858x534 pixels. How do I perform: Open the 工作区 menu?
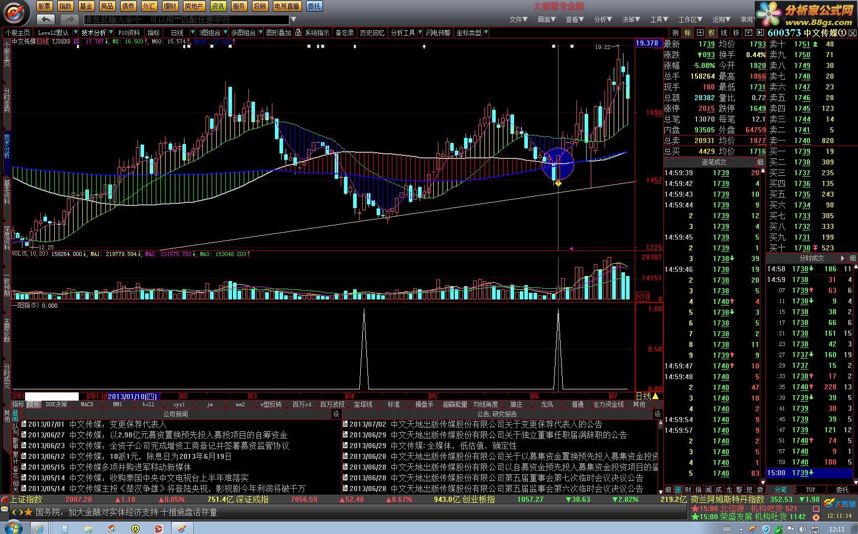(690, 19)
